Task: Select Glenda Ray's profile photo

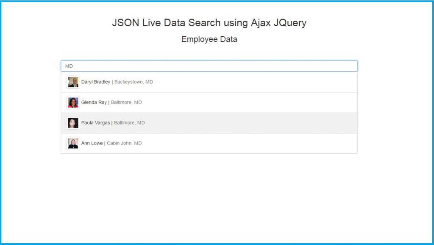Action: click(x=73, y=102)
